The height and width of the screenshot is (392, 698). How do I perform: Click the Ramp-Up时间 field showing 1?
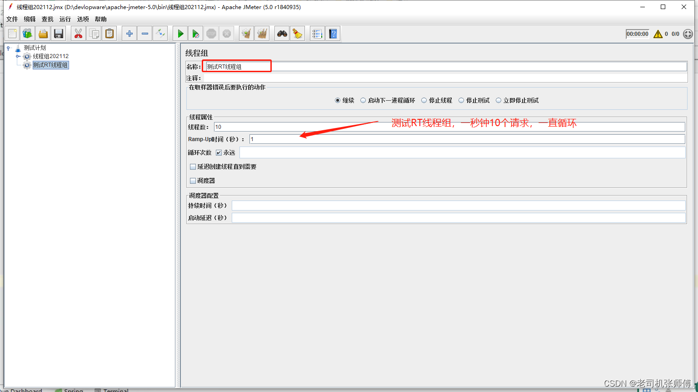pos(467,139)
